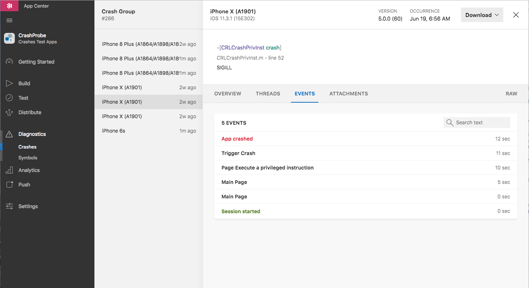This screenshot has height=288, width=529.
Task: Click the Diagnostics warning triangle icon
Action: [9, 134]
